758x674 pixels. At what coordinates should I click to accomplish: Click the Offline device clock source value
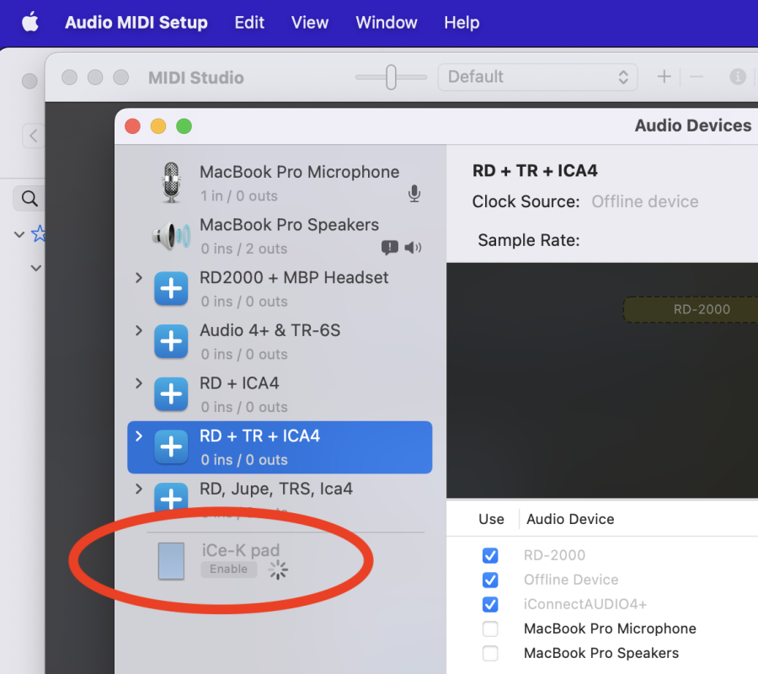[645, 201]
